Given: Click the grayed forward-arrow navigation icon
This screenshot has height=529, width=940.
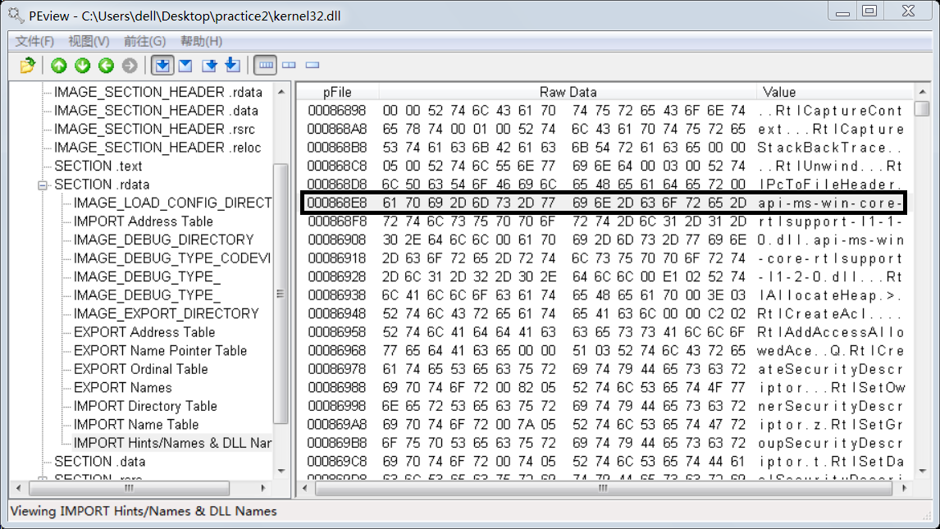Looking at the screenshot, I should pyautogui.click(x=129, y=66).
